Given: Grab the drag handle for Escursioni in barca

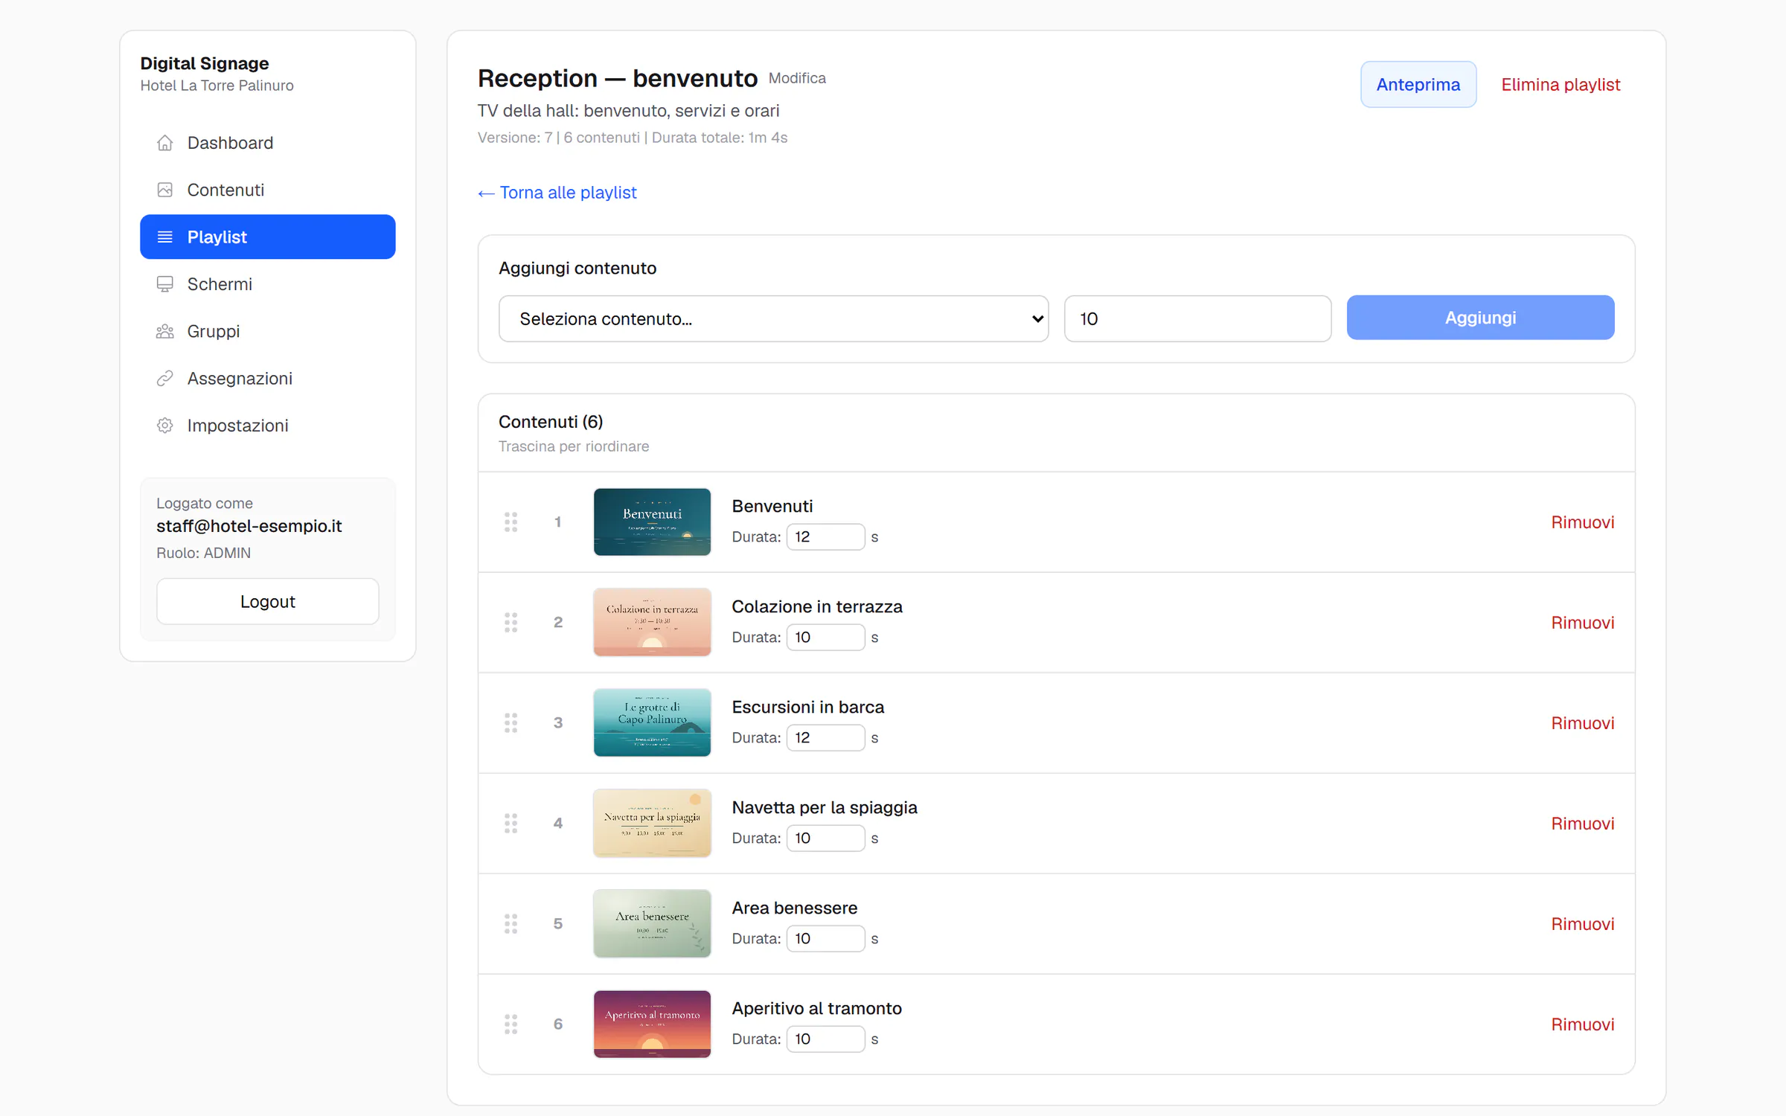Looking at the screenshot, I should point(511,722).
